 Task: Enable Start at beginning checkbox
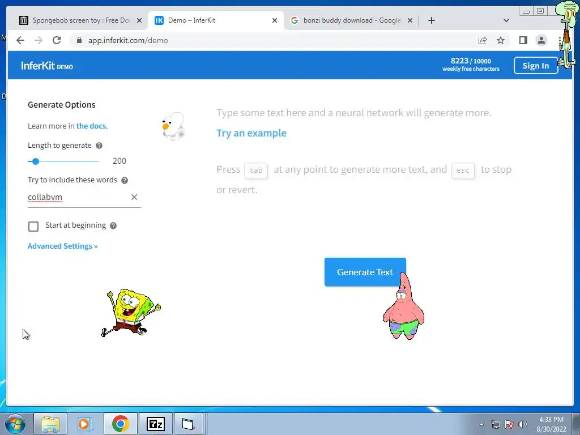point(33,227)
